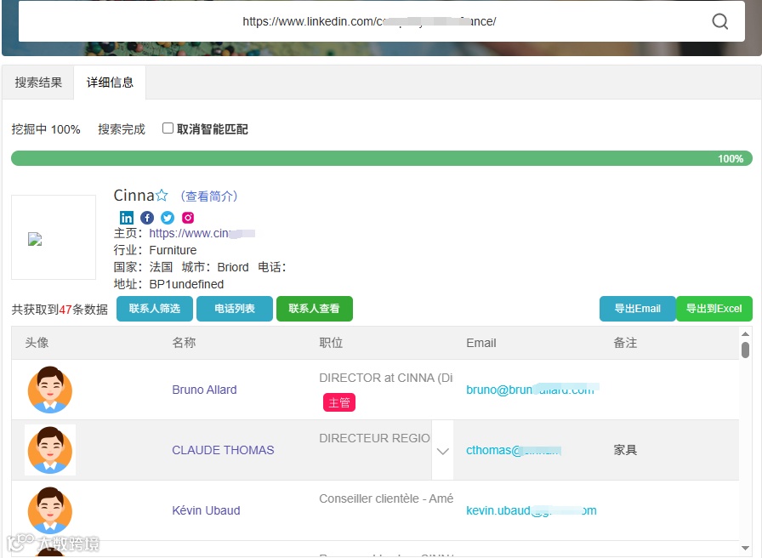This screenshot has width=762, height=558.
Task: Toggle the 取消智能匹配 checkbox
Action: pyautogui.click(x=168, y=128)
